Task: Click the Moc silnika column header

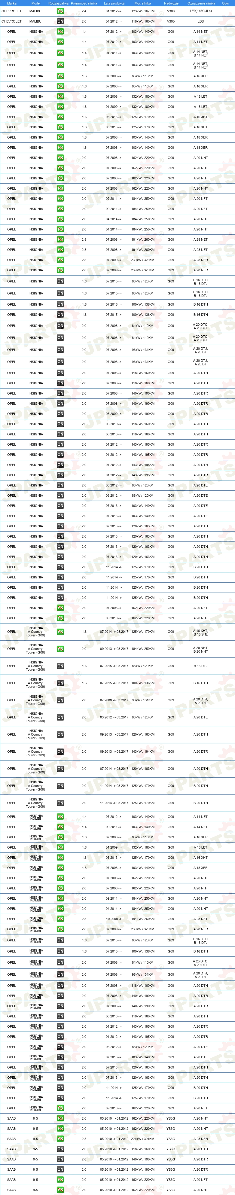Action: 143,3
